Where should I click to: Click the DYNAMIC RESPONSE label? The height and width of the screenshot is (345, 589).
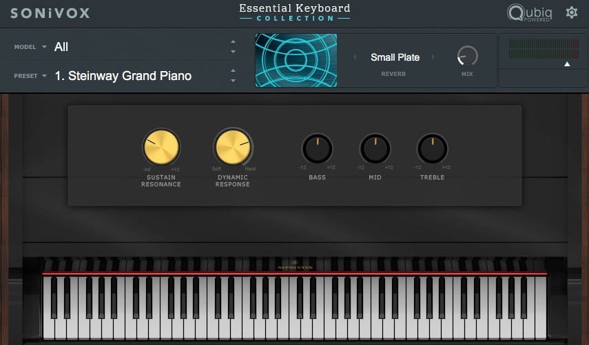coord(233,181)
